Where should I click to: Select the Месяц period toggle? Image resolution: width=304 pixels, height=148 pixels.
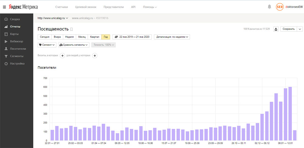pos(82,37)
